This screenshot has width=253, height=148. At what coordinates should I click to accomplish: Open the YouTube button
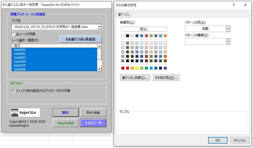coord(65,123)
